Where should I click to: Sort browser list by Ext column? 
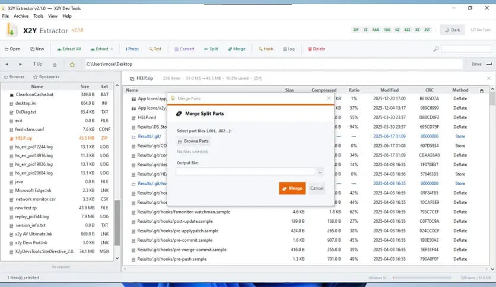point(104,87)
